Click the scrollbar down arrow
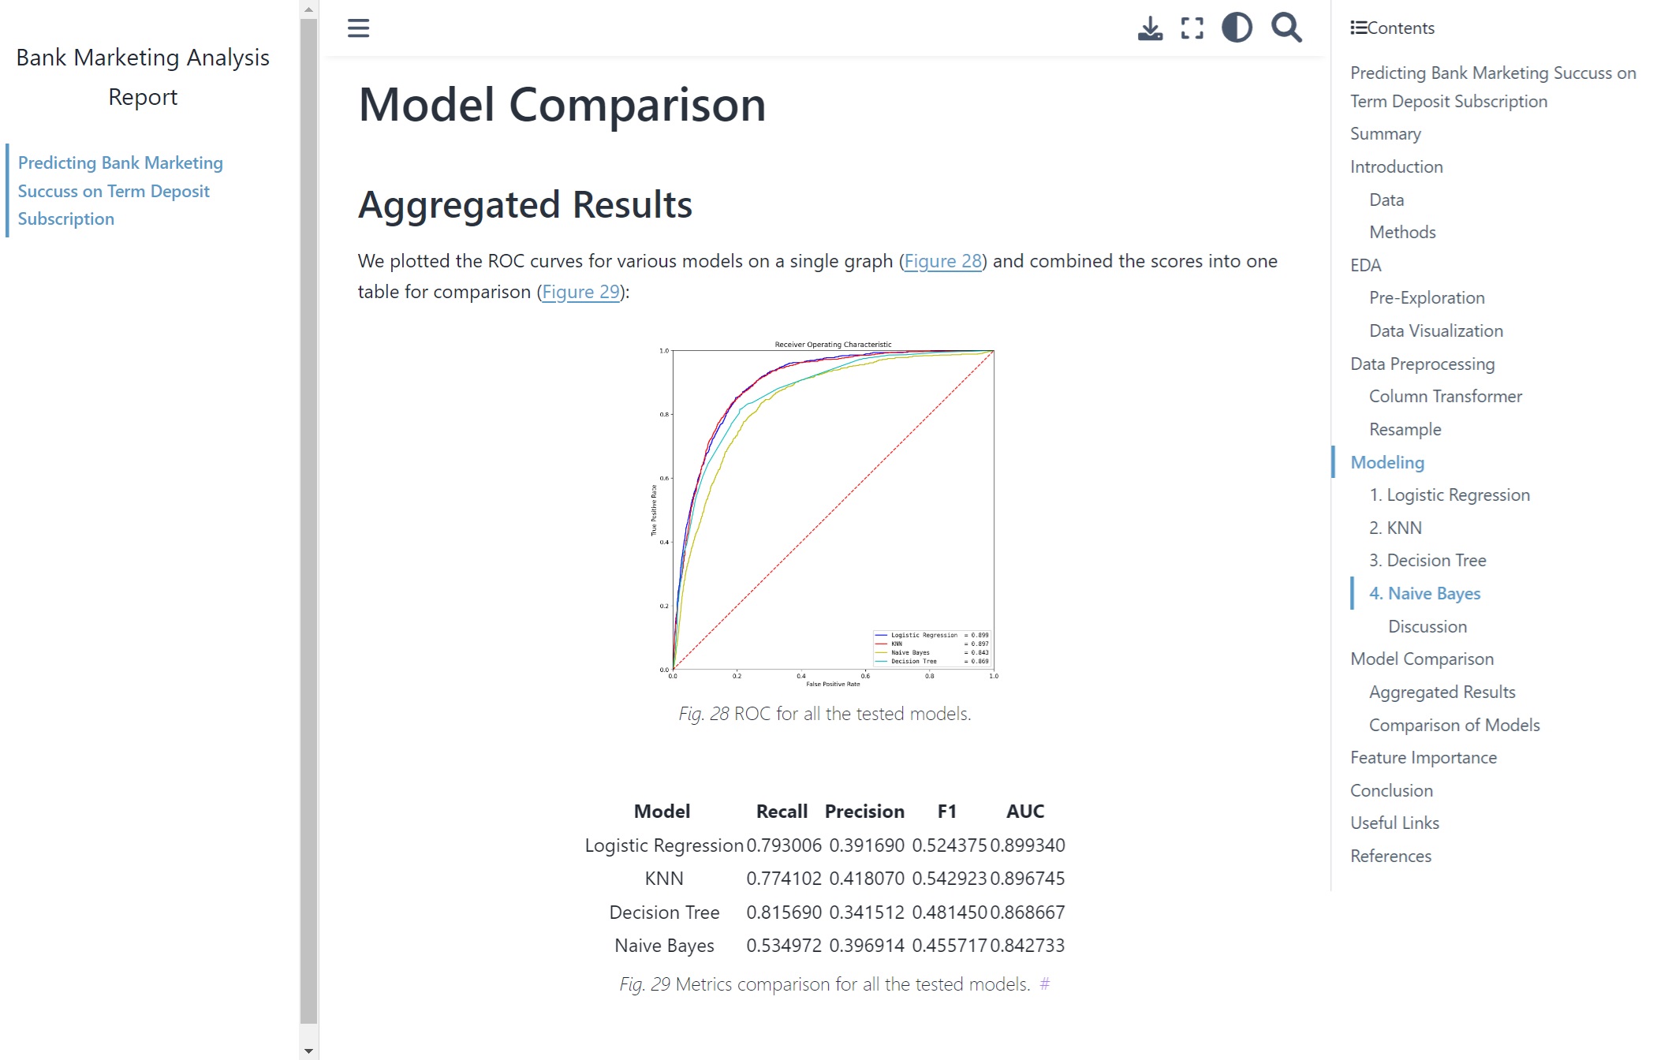 [308, 1051]
